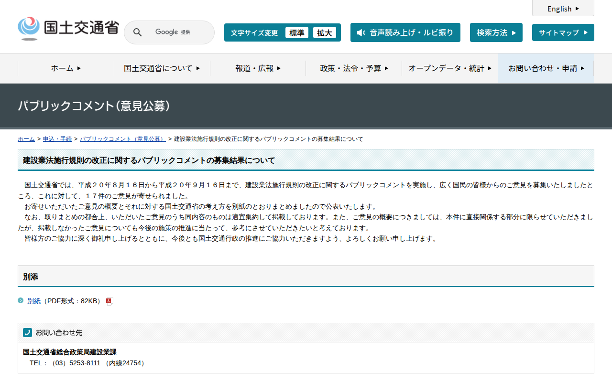Expand the 検索方法 menu
612x382 pixels.
tap(496, 32)
